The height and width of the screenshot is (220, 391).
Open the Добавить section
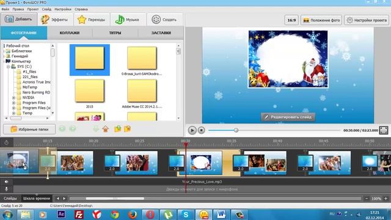pyautogui.click(x=19, y=20)
